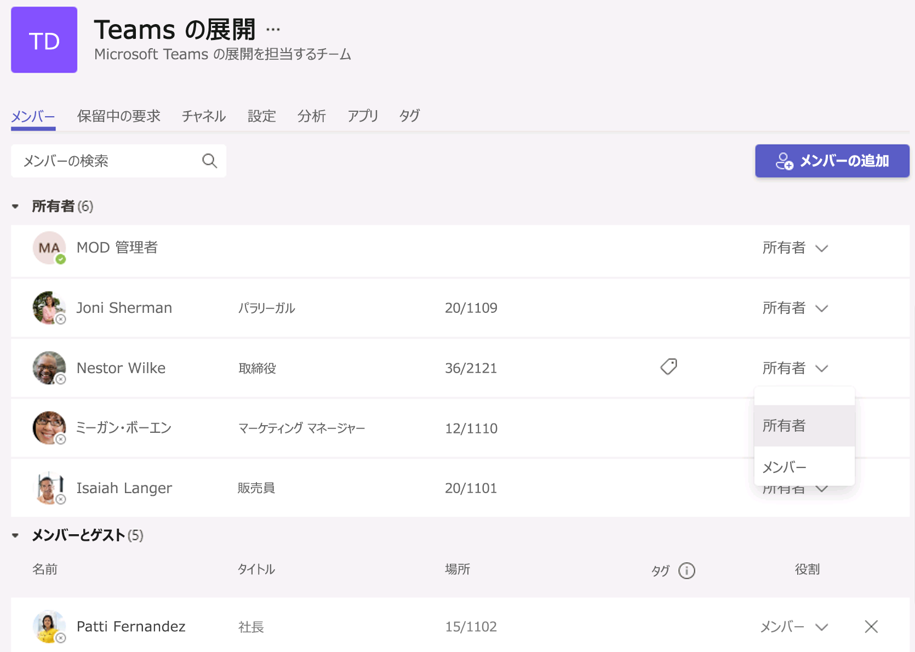Remove Patti Fernandez with the X icon
915x652 pixels.
tap(871, 626)
